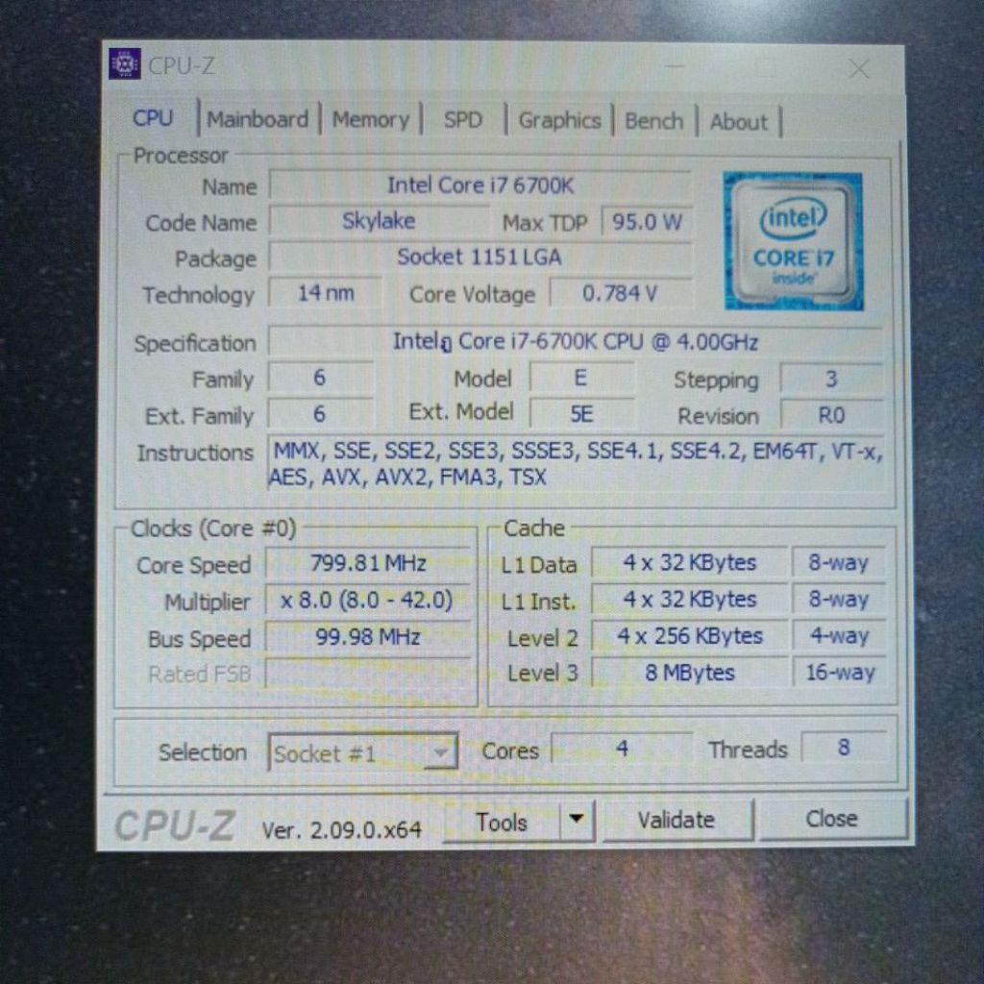The height and width of the screenshot is (984, 984).
Task: Click the empty Rated FSB field
Action: click(x=368, y=673)
